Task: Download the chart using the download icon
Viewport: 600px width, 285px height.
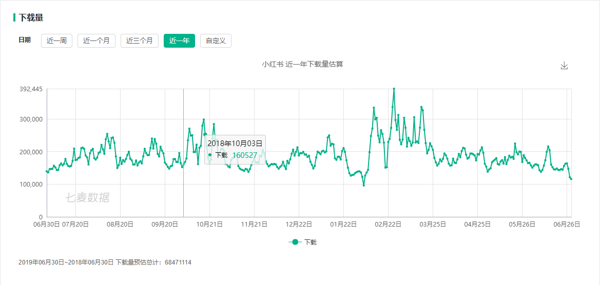Action: 564,66
